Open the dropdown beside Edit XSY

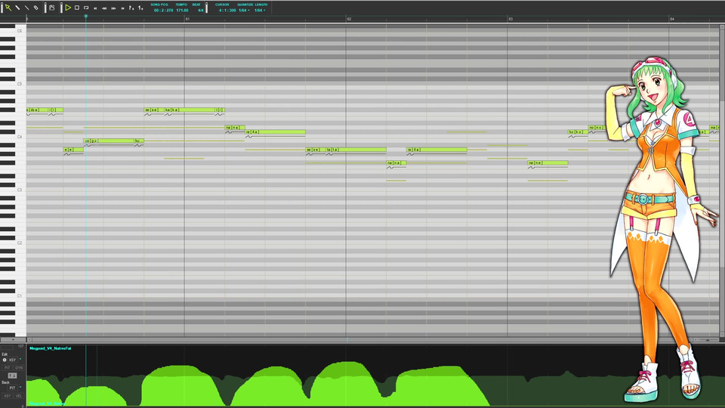(20, 360)
